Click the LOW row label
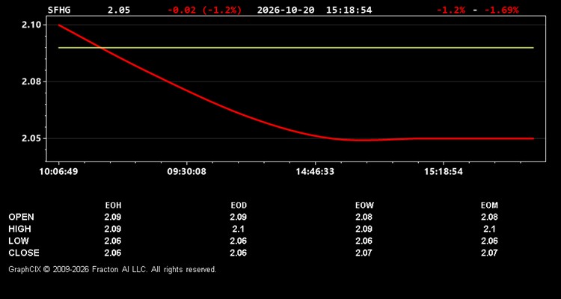 point(19,241)
